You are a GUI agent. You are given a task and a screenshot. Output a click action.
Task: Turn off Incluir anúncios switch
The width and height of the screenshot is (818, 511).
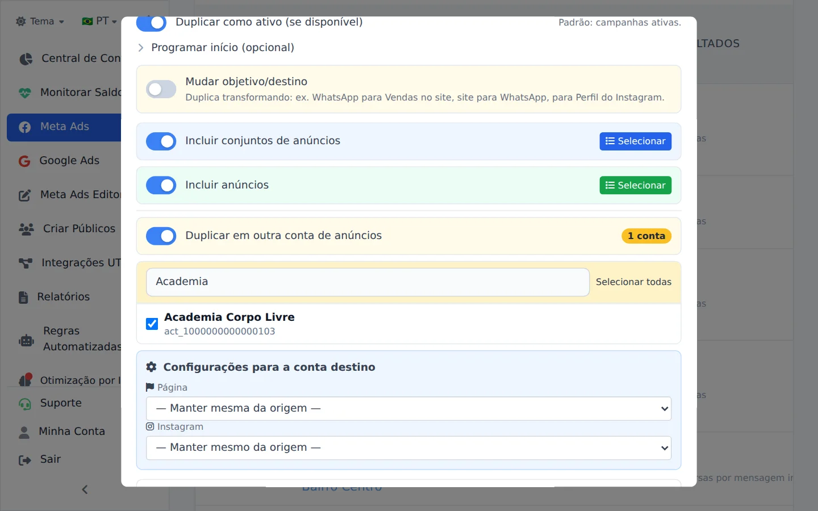161,185
